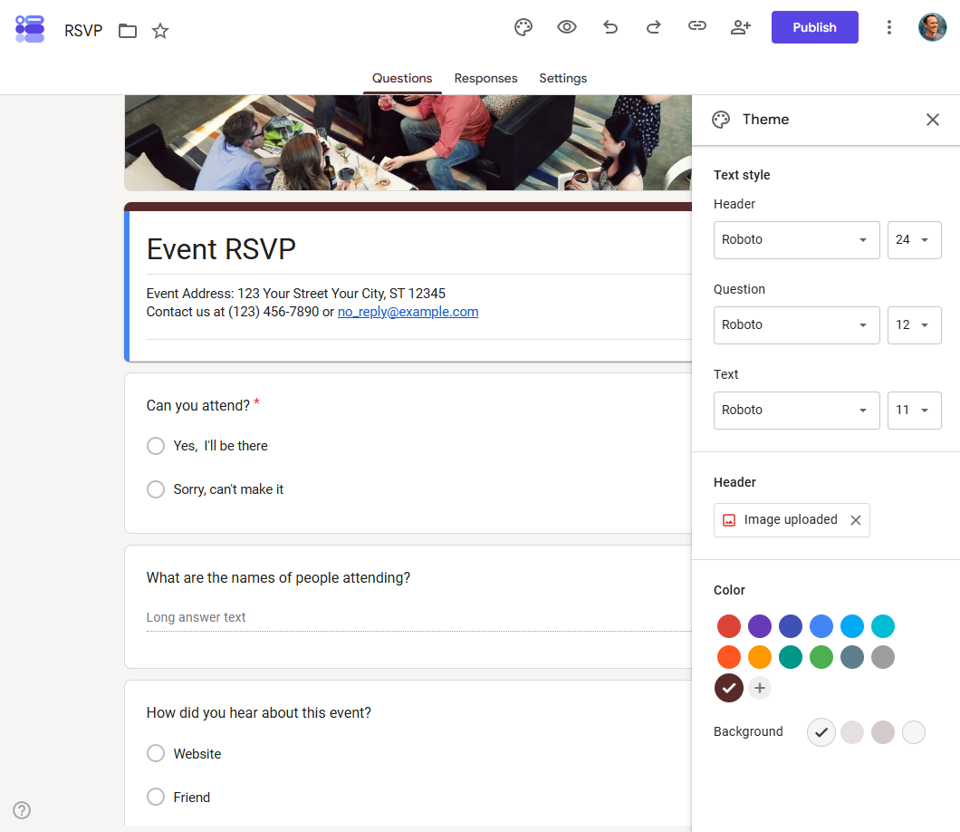Viewport: 960px width, 832px height.
Task: Open help and feedback icon
Action: (x=22, y=810)
